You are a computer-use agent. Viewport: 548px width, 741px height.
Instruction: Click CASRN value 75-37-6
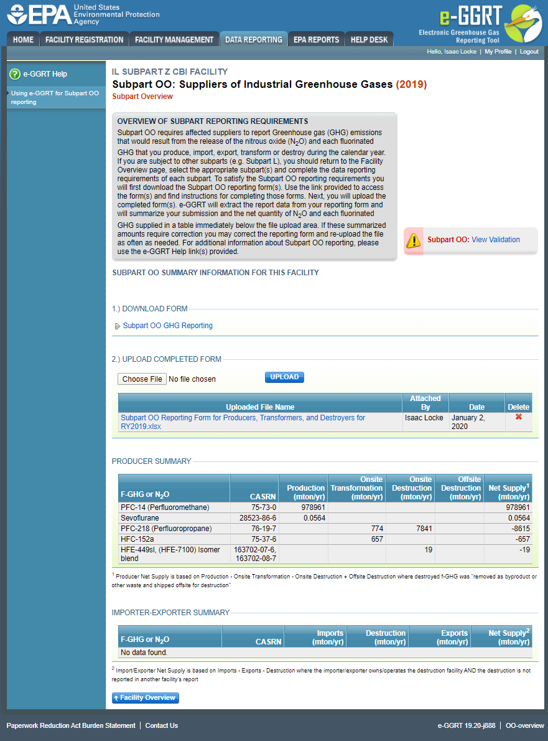(x=264, y=539)
